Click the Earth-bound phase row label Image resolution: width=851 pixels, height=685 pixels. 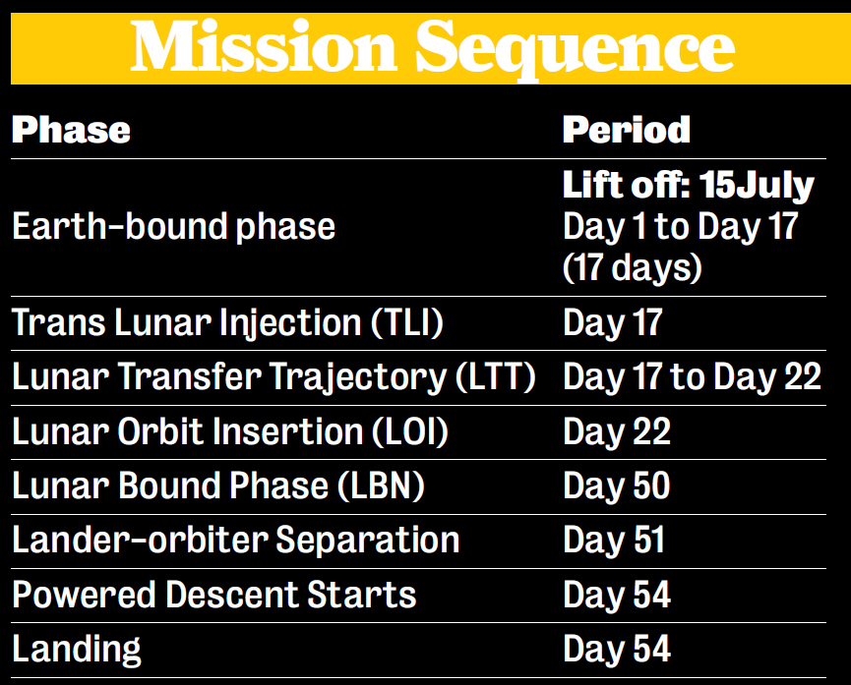pyautogui.click(x=174, y=227)
